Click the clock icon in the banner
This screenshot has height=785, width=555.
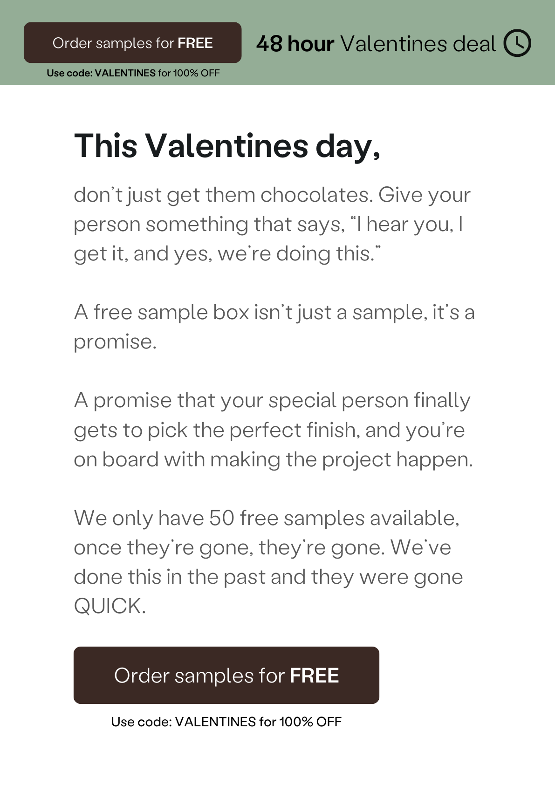pos(517,43)
